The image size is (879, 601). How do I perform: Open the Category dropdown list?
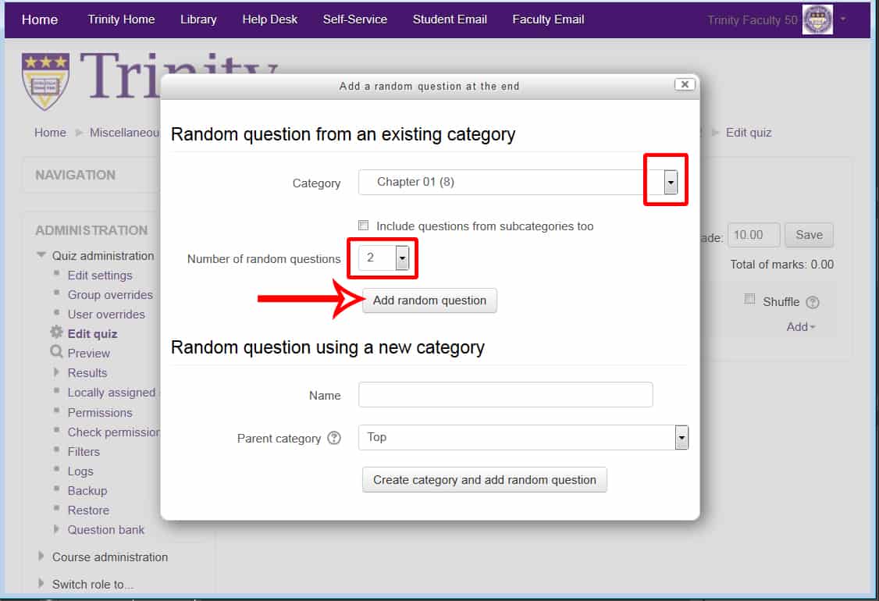[x=670, y=183]
